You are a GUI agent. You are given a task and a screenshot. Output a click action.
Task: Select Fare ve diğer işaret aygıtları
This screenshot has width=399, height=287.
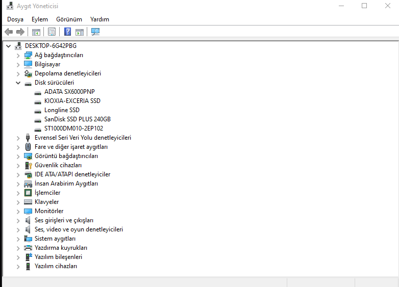click(71, 147)
